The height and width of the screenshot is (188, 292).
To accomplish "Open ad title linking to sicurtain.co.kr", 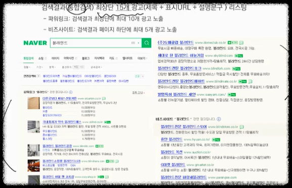I will coord(60,98).
